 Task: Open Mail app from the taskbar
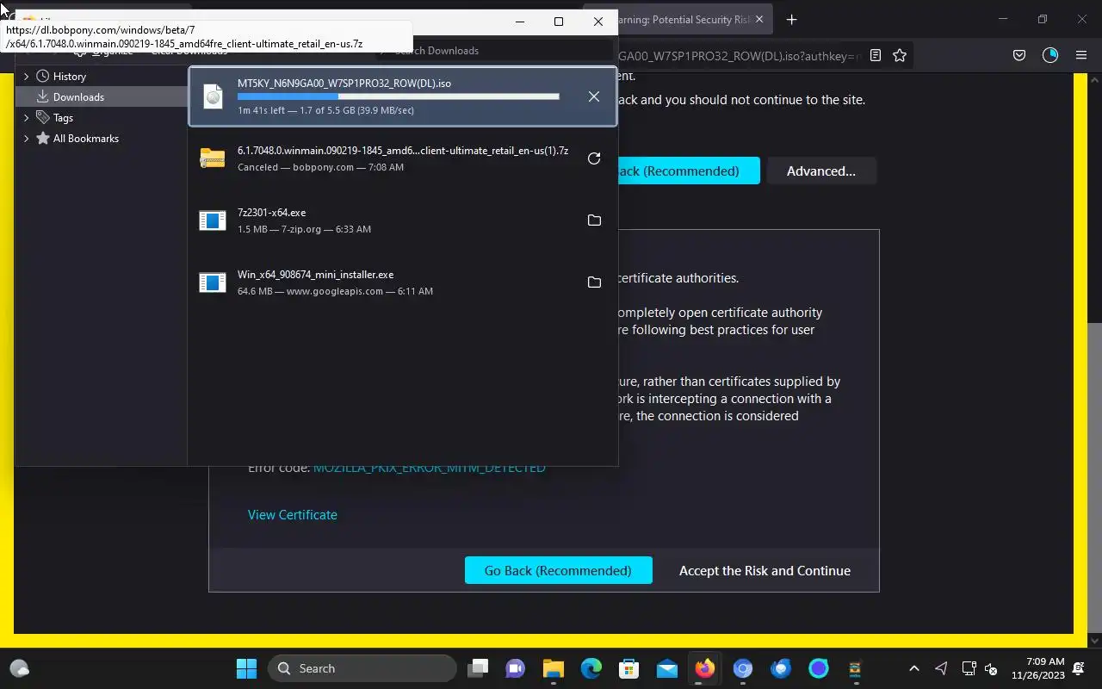click(x=667, y=668)
